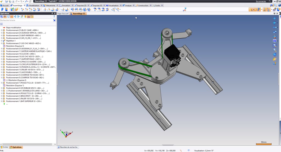Click the first icon in Opérations panel toolbar
Image resolution: width=281 pixels, height=152 pixels.
2,16
